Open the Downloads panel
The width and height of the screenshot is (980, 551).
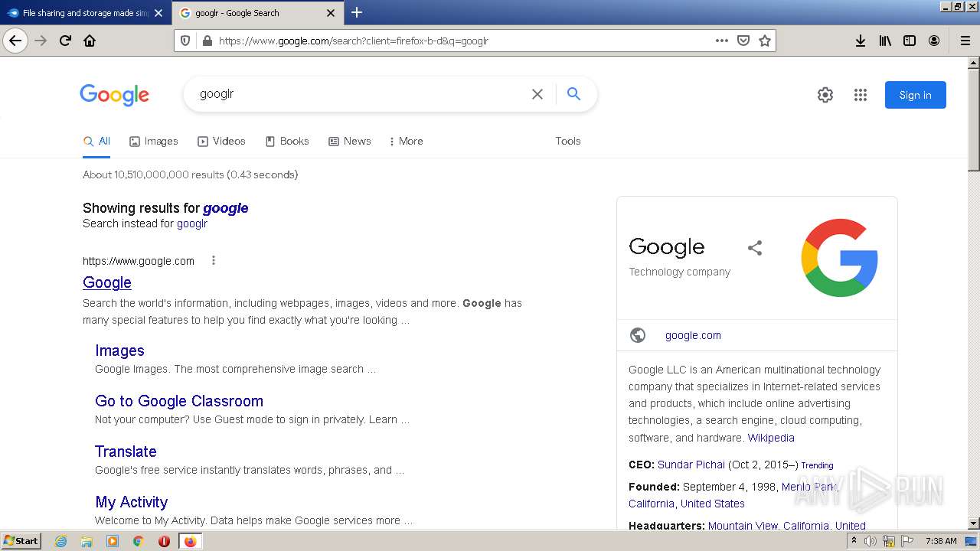(x=861, y=41)
